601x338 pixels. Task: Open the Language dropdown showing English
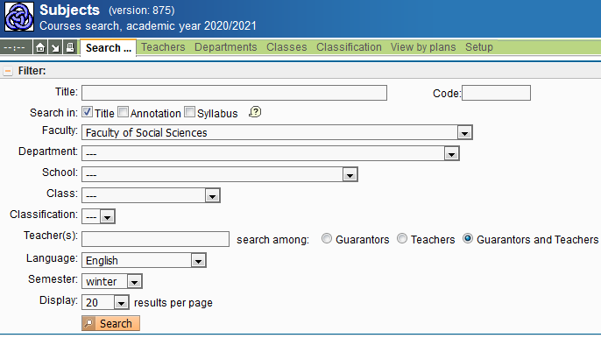pos(144,261)
